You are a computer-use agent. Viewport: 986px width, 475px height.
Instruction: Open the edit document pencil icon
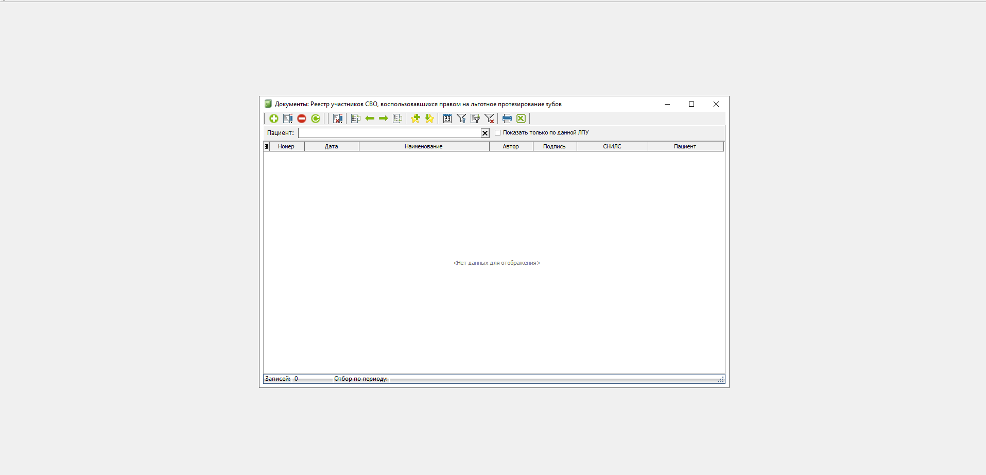(x=288, y=118)
